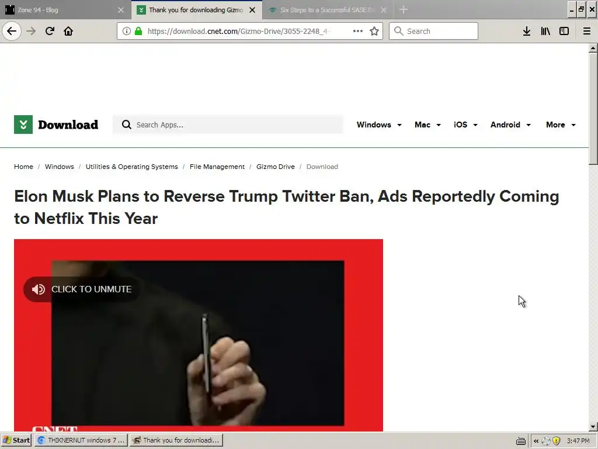This screenshot has height=449, width=598.
Task: Select Thank you for downloadi... taskbar item
Action: click(176, 440)
